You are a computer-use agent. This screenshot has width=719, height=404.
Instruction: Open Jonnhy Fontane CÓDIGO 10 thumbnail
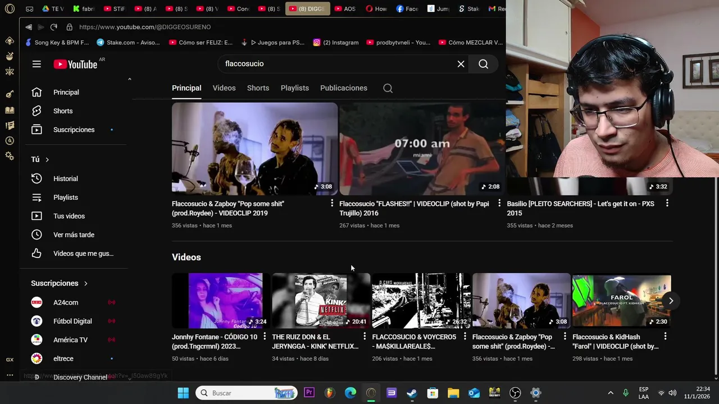[x=220, y=301]
